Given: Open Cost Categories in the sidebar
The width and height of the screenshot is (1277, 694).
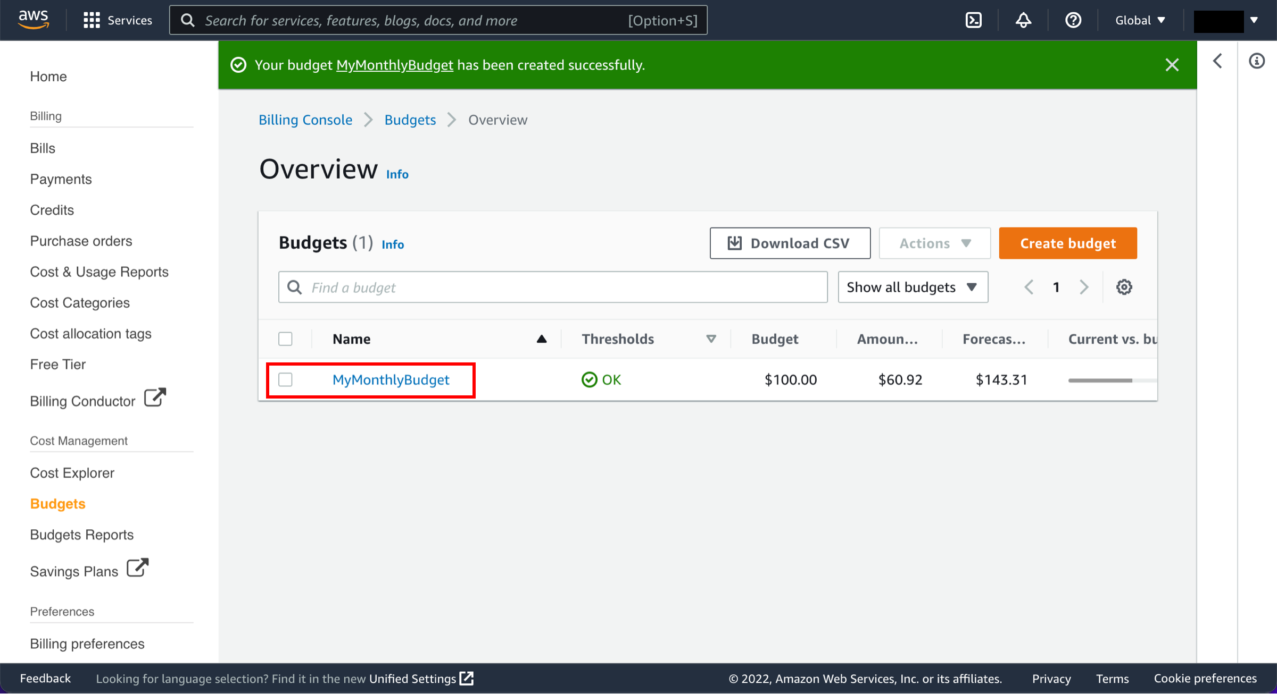Looking at the screenshot, I should (80, 302).
